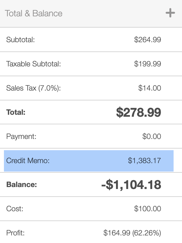Select the Taxable Subtotal value $199.99
182x243 pixels.
point(147,64)
